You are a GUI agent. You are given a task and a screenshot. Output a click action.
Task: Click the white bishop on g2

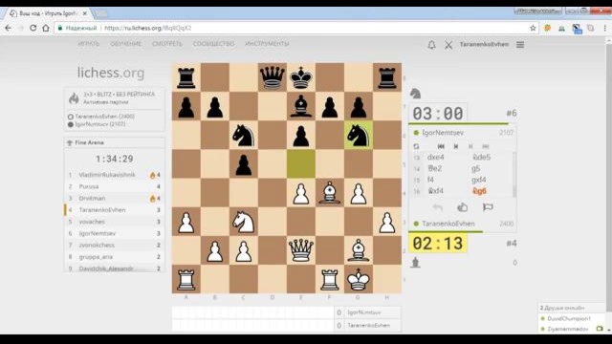(359, 250)
